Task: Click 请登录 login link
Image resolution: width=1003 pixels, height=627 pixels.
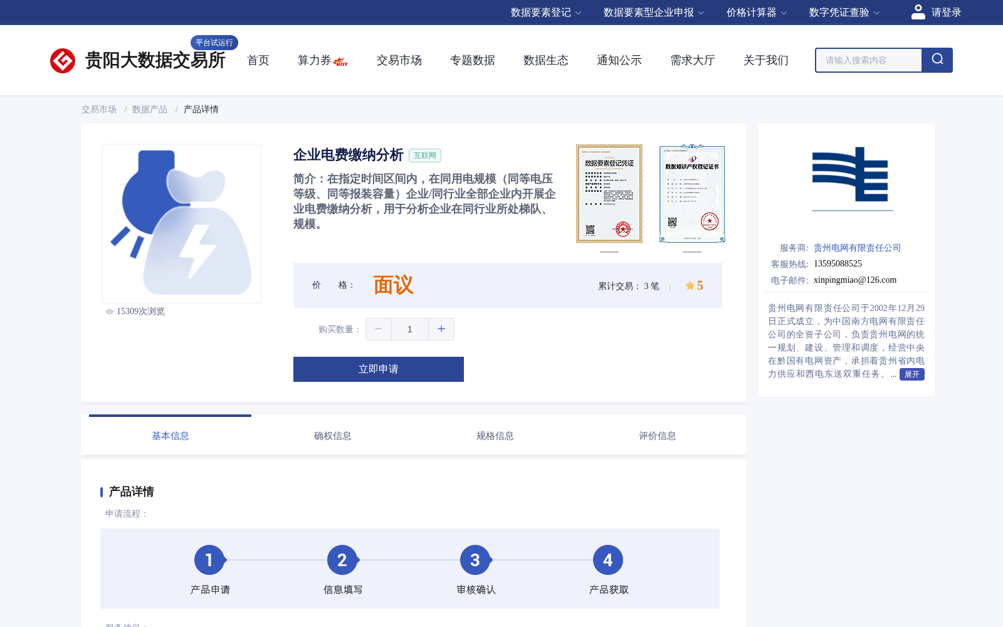Action: point(947,13)
